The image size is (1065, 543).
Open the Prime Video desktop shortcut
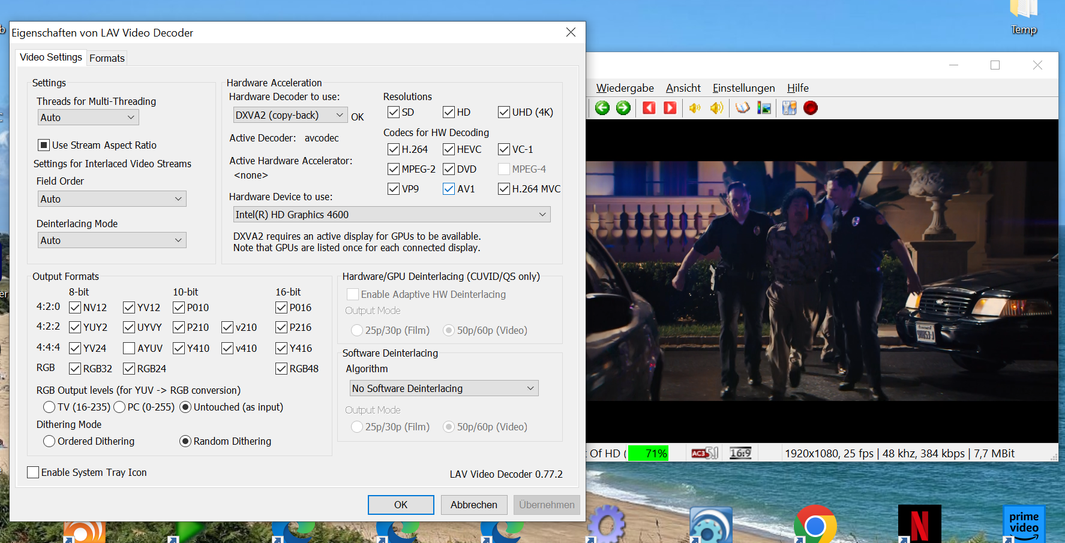click(1024, 524)
